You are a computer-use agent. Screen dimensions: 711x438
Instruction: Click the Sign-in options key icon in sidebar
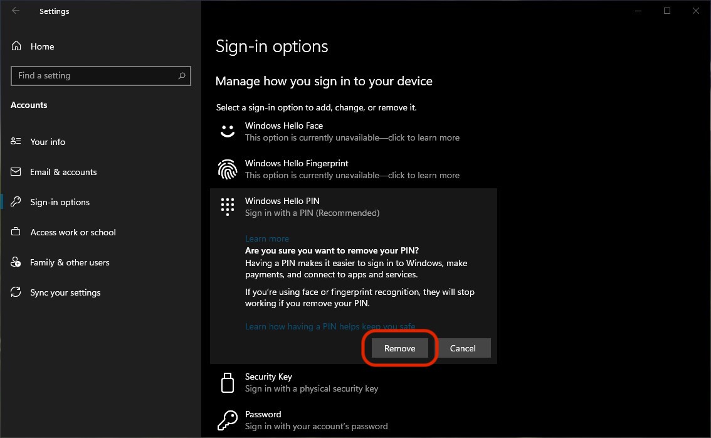tap(16, 201)
